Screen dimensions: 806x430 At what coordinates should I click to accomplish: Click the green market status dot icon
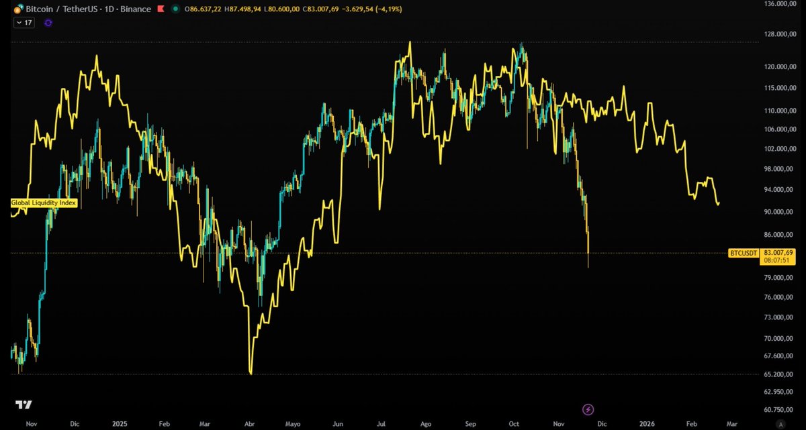point(175,9)
